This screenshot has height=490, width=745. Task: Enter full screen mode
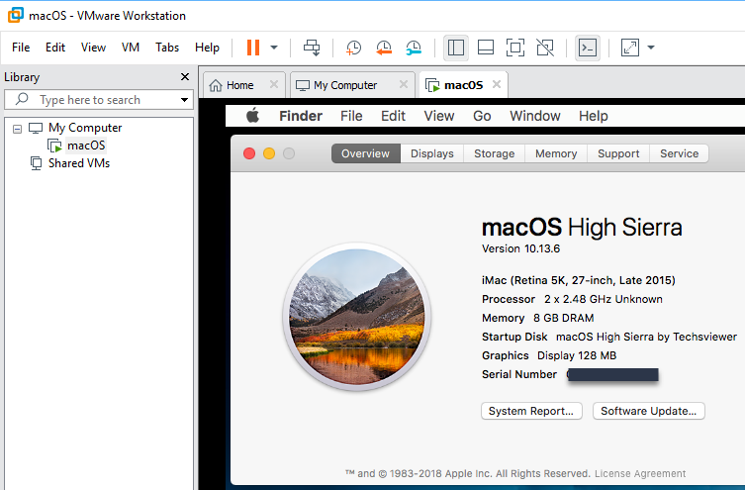pyautogui.click(x=515, y=48)
